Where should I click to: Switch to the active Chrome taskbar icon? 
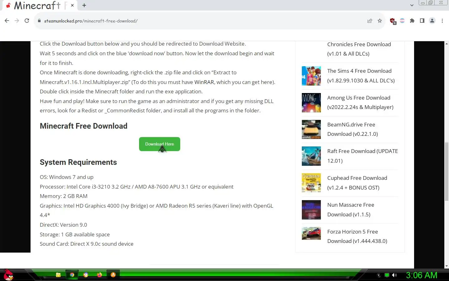(72, 275)
